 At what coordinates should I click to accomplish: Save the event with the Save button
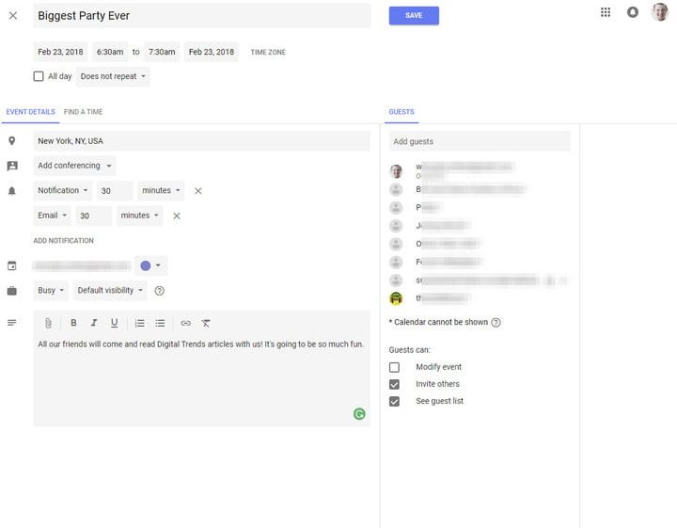pyautogui.click(x=414, y=16)
